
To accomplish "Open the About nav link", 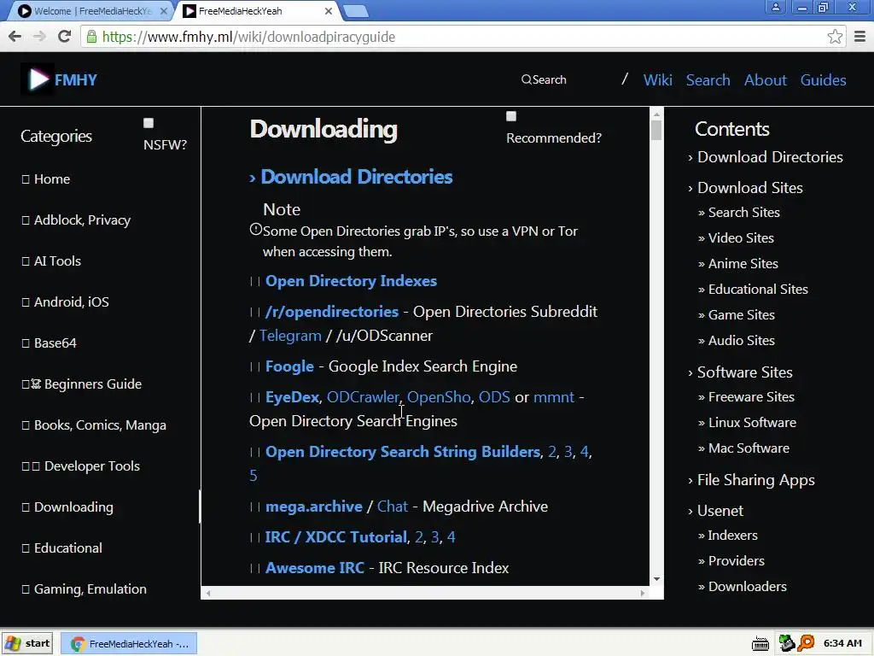I will 766,79.
